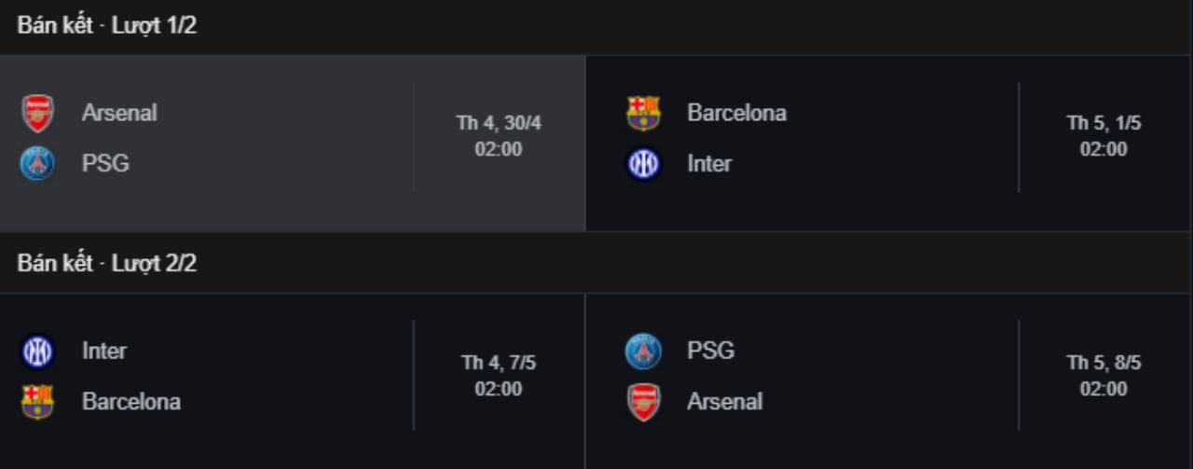This screenshot has height=469, width=1193.
Task: Click the Arsenal crest in second-leg match
Action: (643, 402)
